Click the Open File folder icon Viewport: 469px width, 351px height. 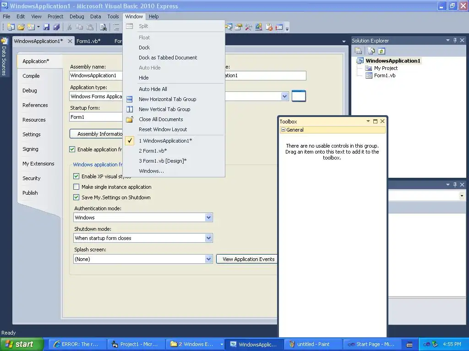pos(21,27)
